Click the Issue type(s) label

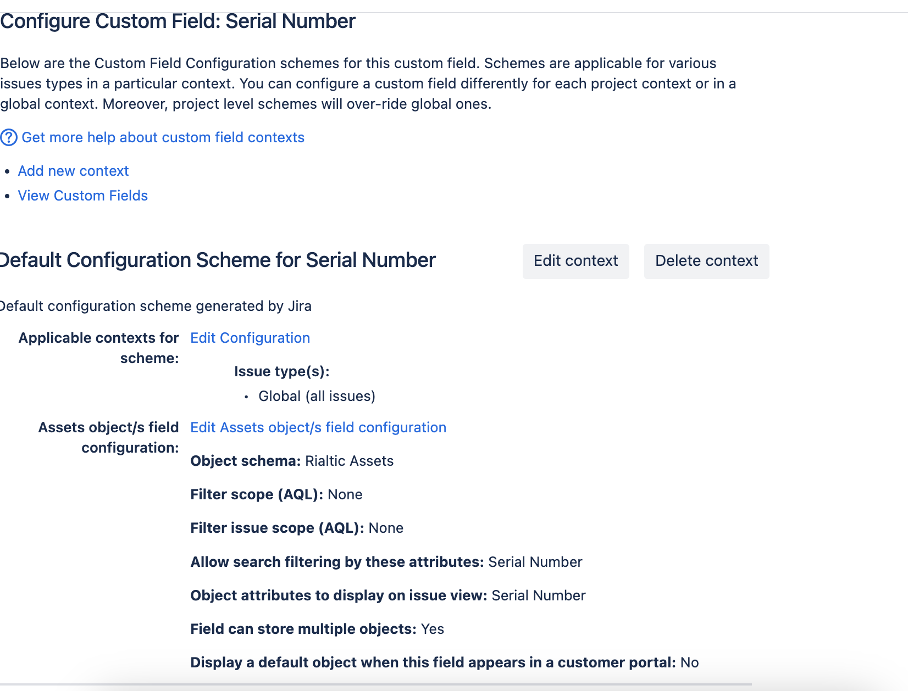point(282,371)
